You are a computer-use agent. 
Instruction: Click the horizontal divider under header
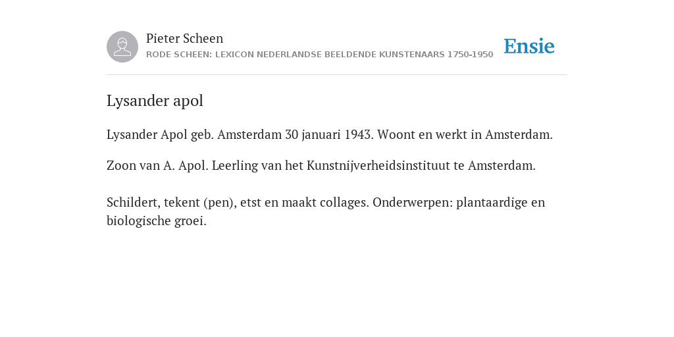pos(337,75)
